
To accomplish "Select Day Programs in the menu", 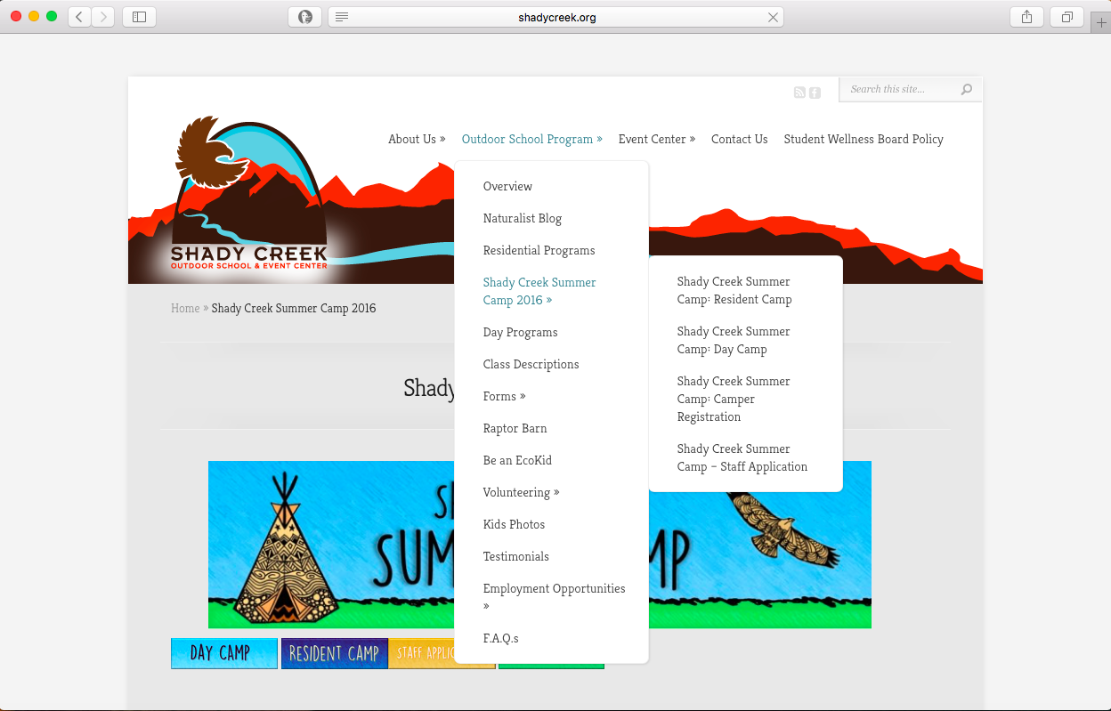I will click(x=520, y=332).
